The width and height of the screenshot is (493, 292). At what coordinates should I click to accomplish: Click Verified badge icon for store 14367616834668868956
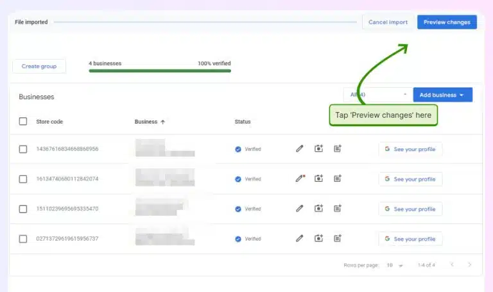coord(238,149)
